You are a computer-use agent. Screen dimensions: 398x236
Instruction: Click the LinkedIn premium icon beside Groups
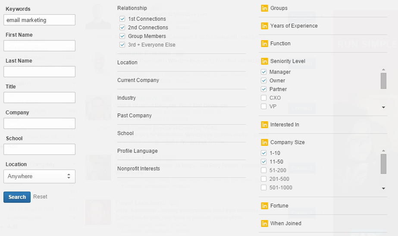click(264, 8)
